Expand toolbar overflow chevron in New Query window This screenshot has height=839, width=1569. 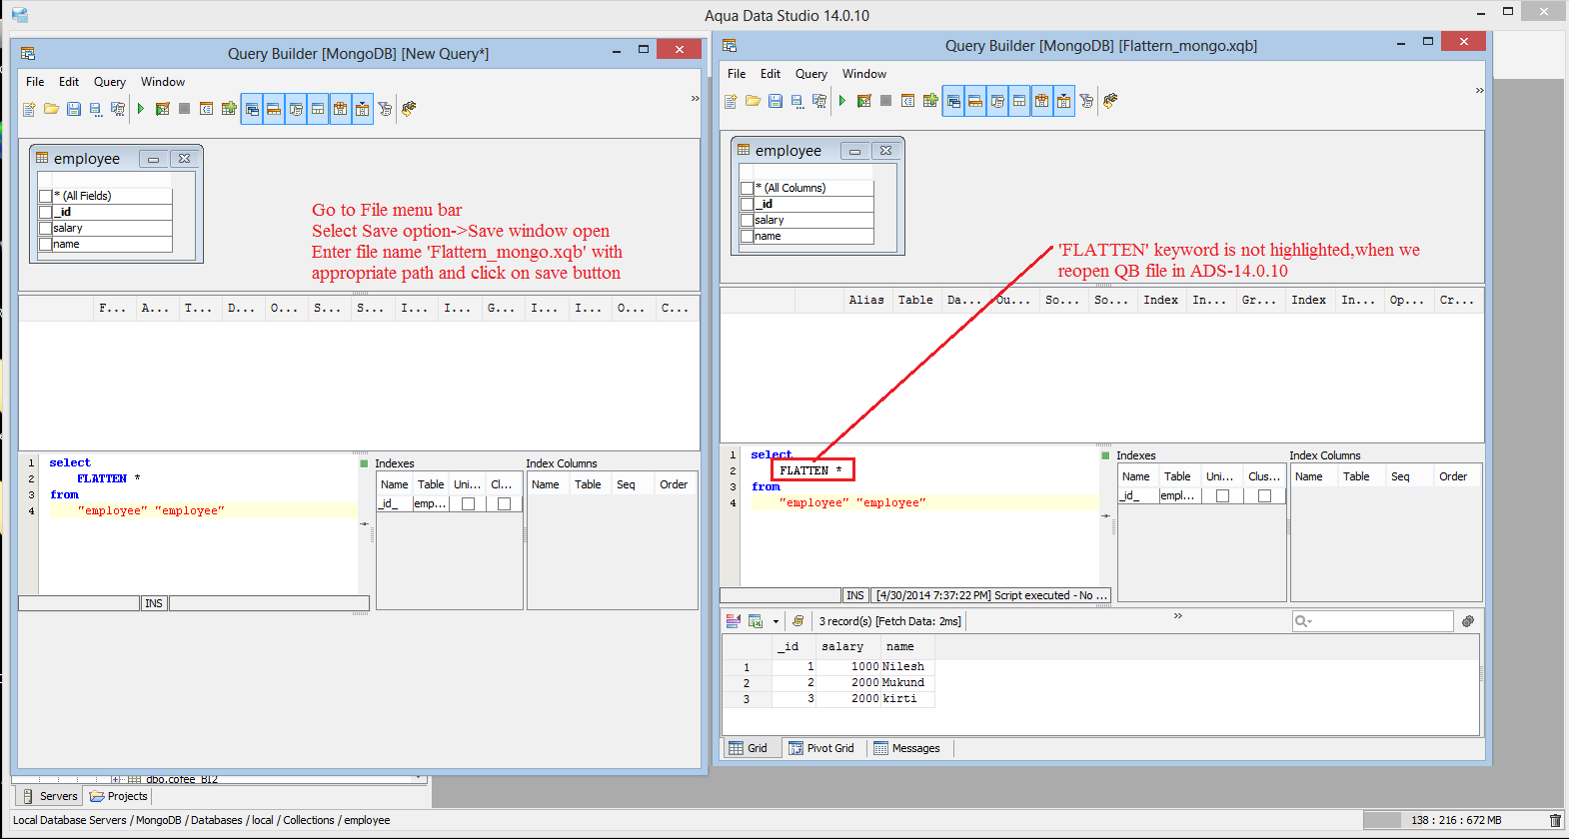click(695, 98)
